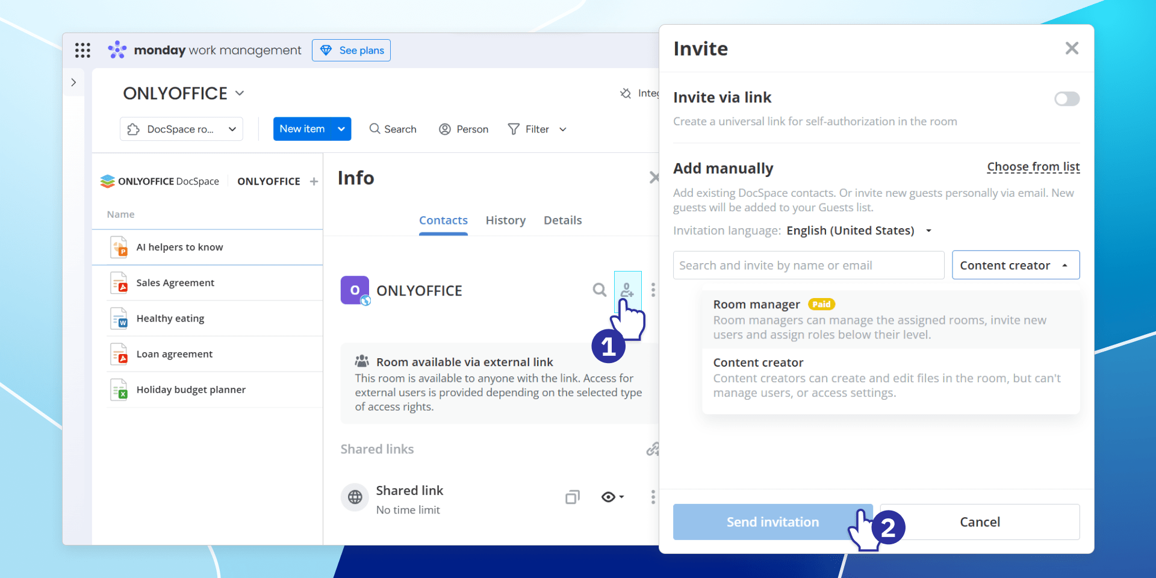
Task: Enable the Invite via link toggle
Action: tap(1067, 99)
